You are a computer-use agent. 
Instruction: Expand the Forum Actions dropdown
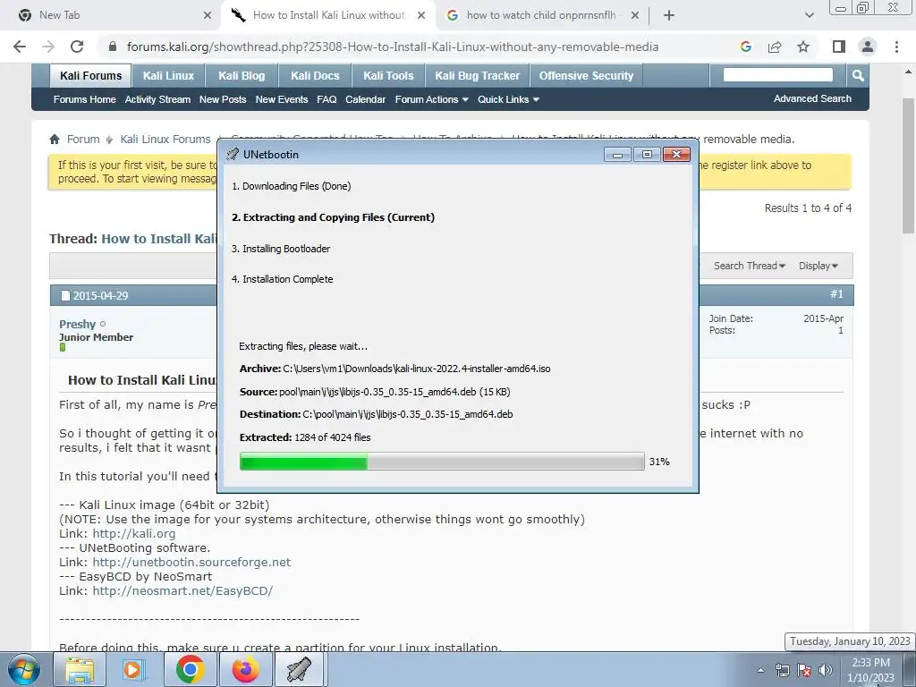432,99
